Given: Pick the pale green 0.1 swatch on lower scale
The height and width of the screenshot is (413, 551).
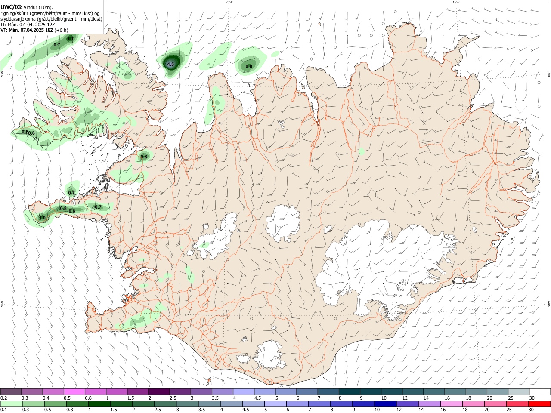Looking at the screenshot, I should pyautogui.click(x=11, y=404).
